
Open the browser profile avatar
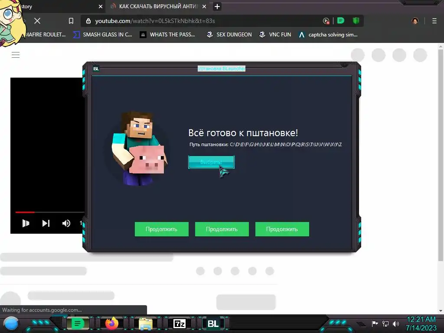point(415,21)
